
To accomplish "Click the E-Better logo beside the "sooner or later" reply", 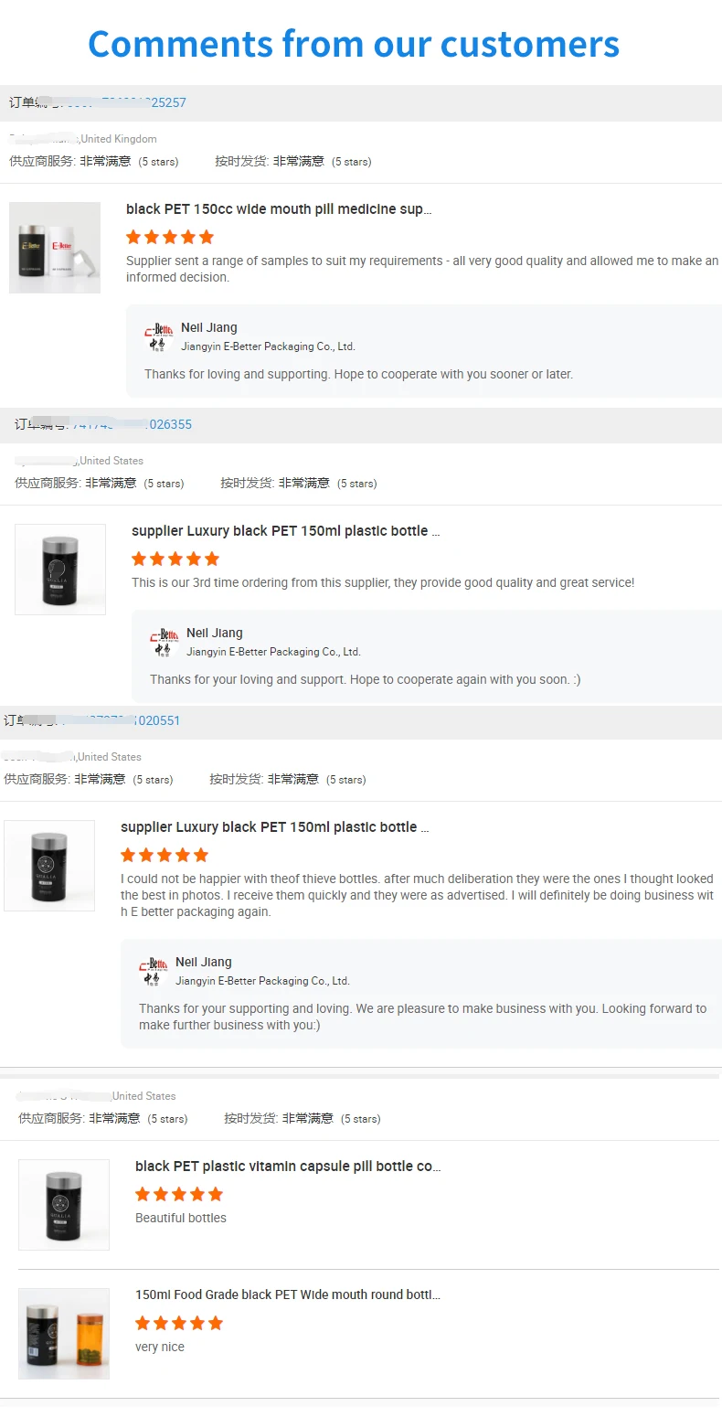I will [159, 336].
